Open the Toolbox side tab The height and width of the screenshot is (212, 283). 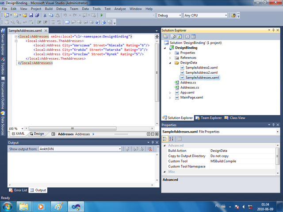click(3, 66)
